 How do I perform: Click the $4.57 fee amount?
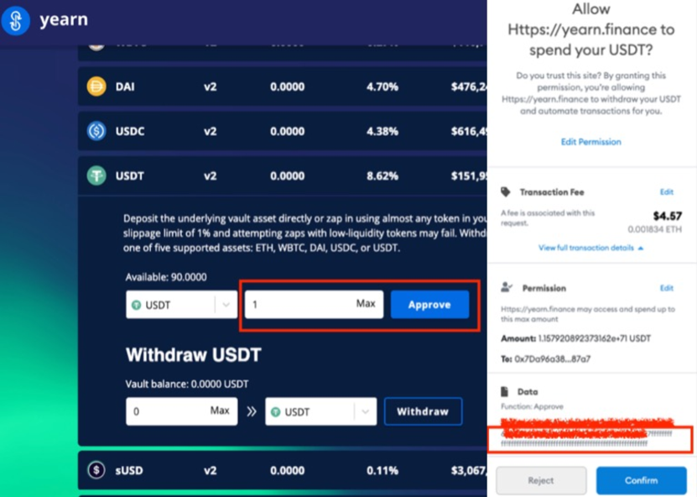click(x=667, y=216)
